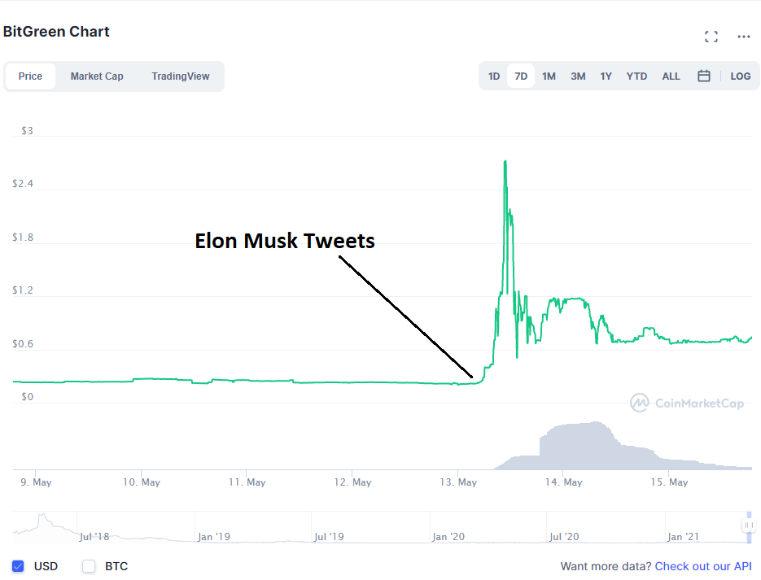The width and height of the screenshot is (761, 580).
Task: Open the three-dots more options menu
Action: coord(744,37)
